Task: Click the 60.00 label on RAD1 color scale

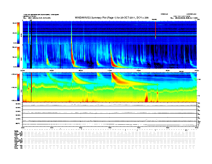Action: pyautogui.click(x=14, y=47)
